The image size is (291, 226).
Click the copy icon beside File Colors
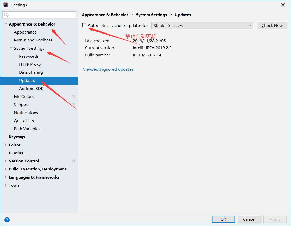(74, 97)
